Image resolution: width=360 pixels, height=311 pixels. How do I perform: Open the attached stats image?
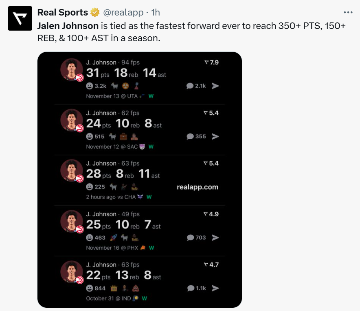coord(139,180)
